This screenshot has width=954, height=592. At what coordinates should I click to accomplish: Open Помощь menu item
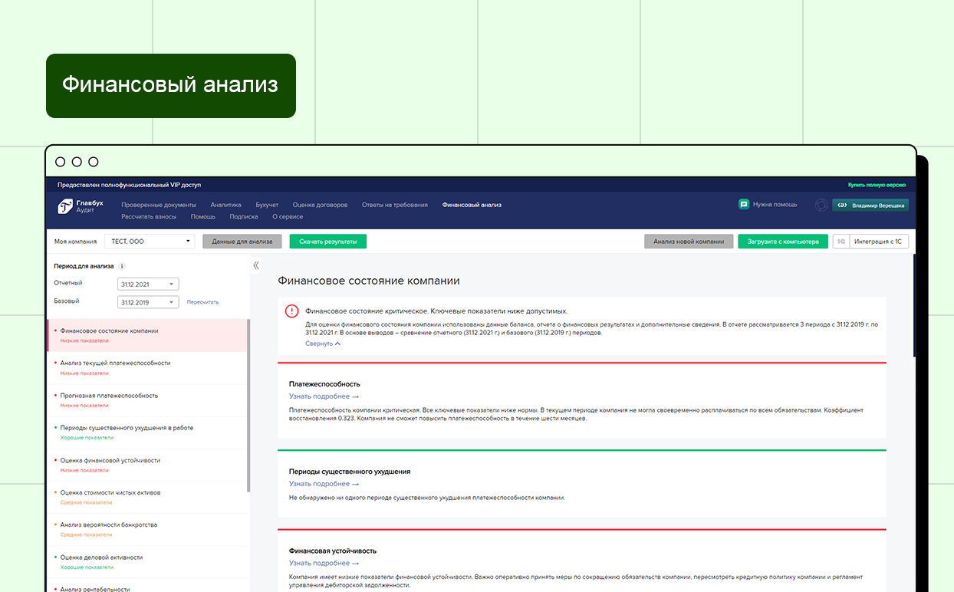point(203,216)
